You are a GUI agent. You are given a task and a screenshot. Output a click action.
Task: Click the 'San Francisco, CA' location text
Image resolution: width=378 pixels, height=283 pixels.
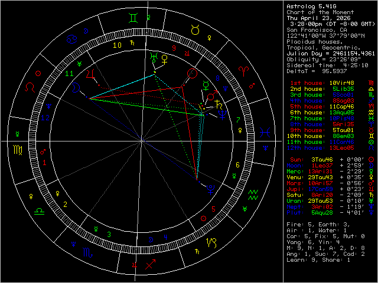coord(317,30)
